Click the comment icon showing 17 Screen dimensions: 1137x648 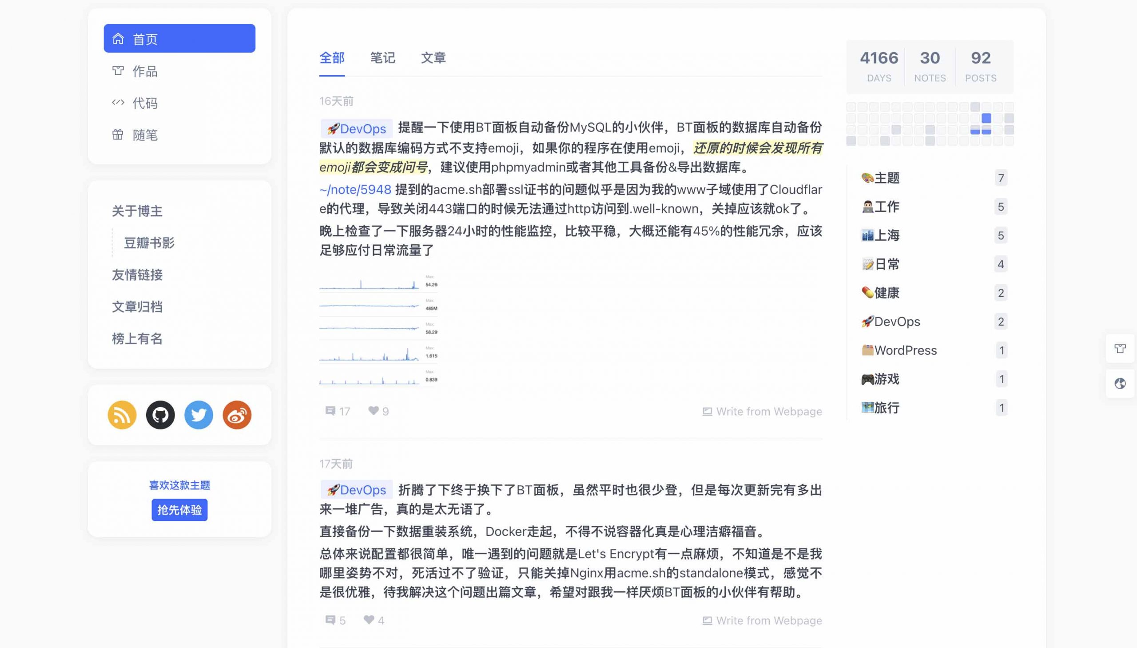330,411
